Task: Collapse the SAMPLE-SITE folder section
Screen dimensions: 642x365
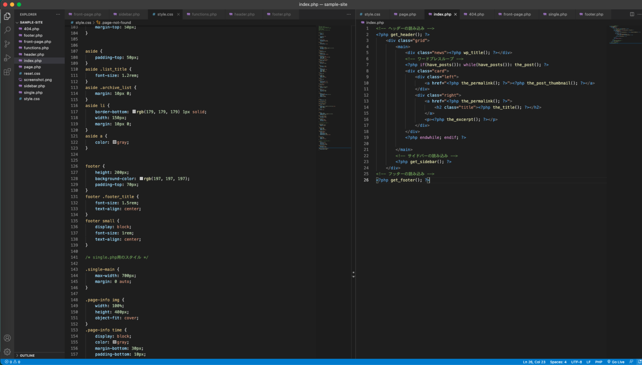Action: tap(31, 23)
